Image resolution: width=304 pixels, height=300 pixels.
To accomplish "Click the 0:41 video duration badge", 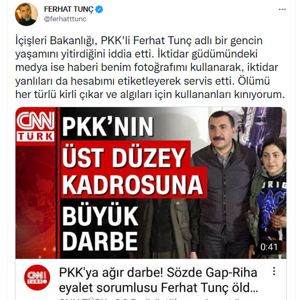I will 269,247.
